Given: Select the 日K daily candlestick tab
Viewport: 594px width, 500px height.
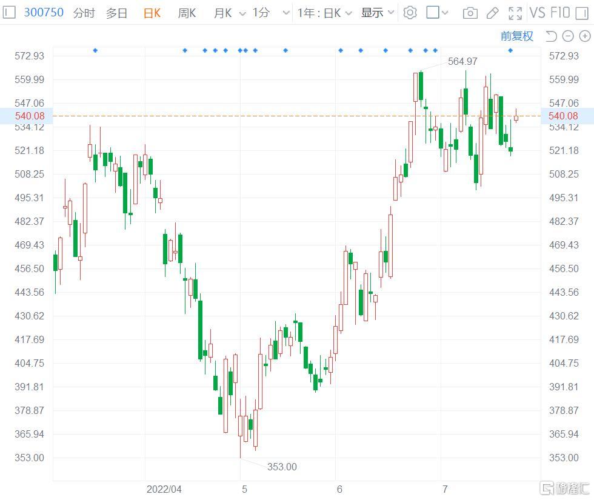Looking at the screenshot, I should (152, 13).
